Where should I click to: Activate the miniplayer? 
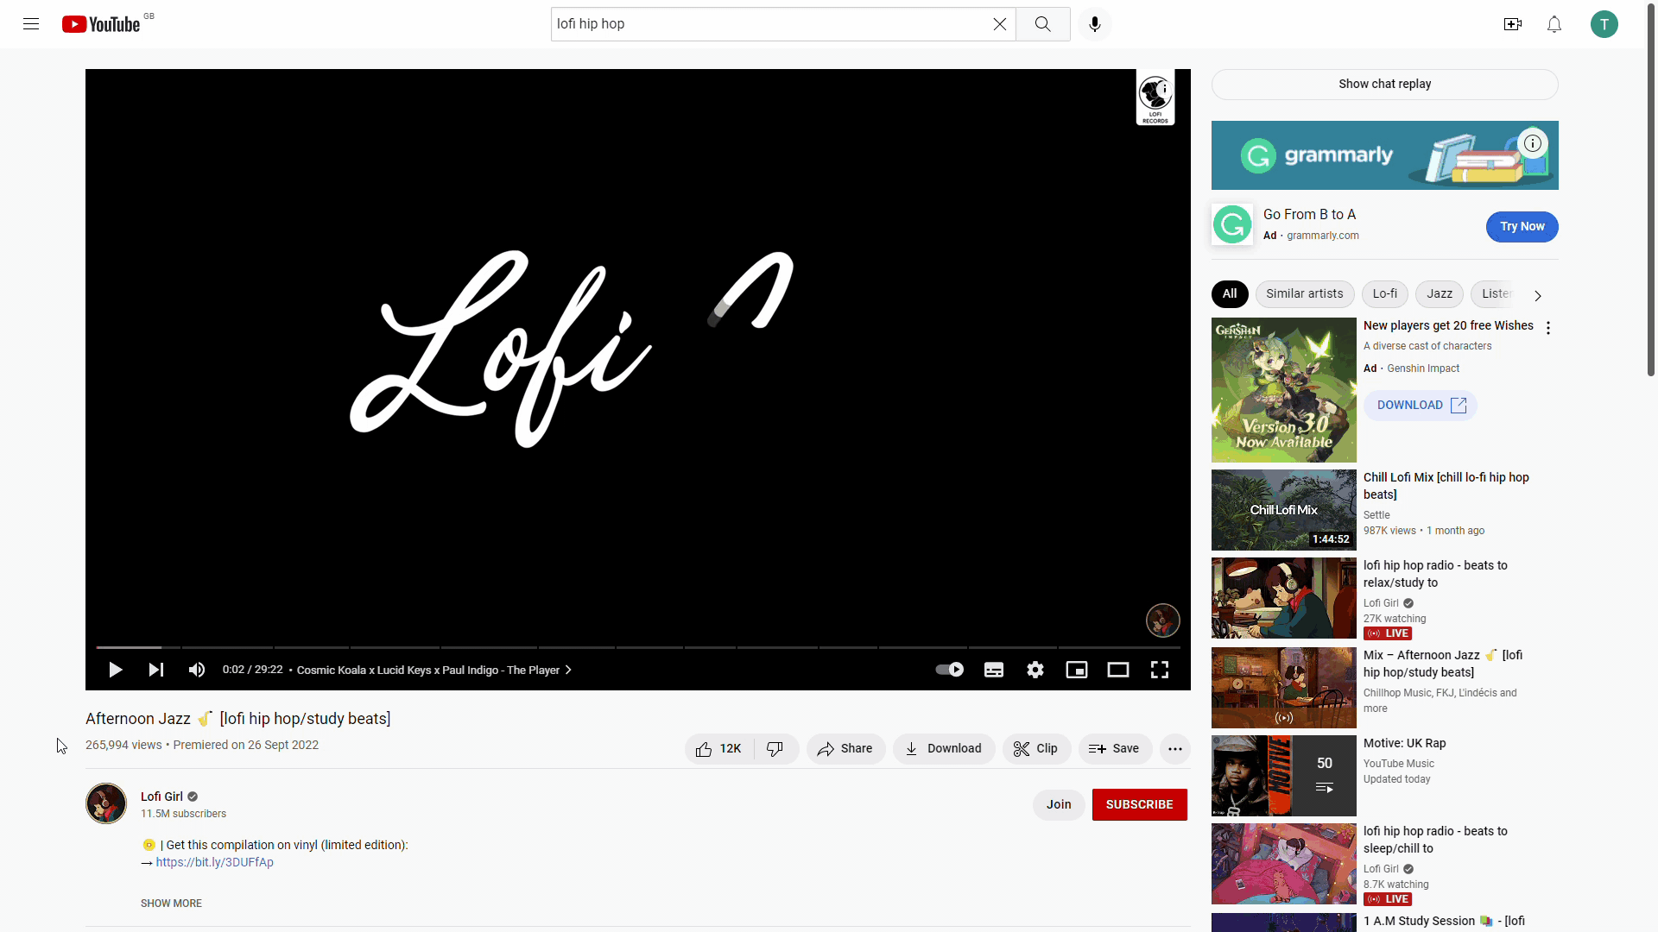[x=1077, y=670]
